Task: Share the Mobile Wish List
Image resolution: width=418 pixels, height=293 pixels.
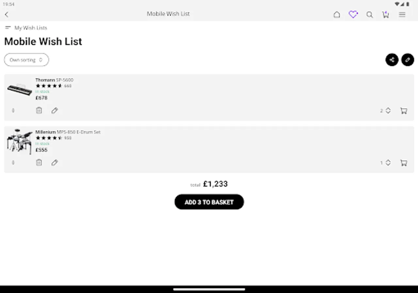Action: [x=392, y=60]
